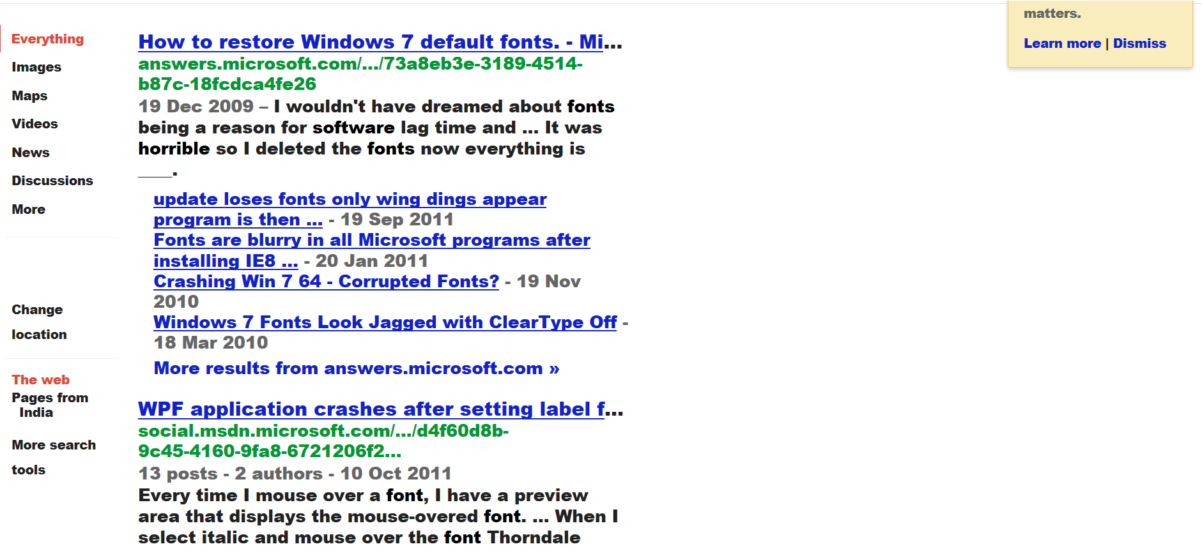Screen dimensions: 1202x551
Task: Select The web filter option
Action: click(x=41, y=380)
